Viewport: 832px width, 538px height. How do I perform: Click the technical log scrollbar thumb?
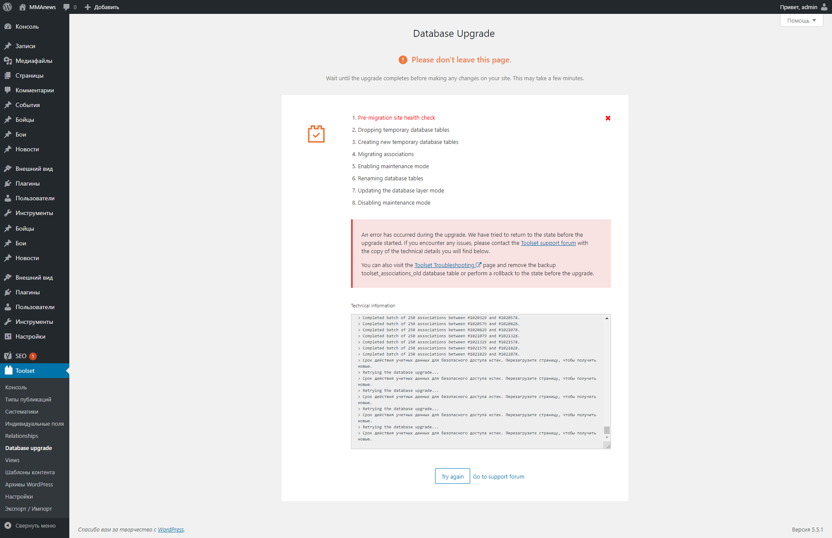pos(607,430)
